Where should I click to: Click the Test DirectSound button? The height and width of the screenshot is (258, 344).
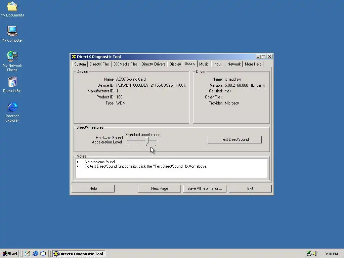tap(234, 139)
